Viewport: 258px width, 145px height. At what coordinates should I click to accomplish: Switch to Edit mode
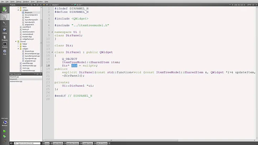point(5,17)
